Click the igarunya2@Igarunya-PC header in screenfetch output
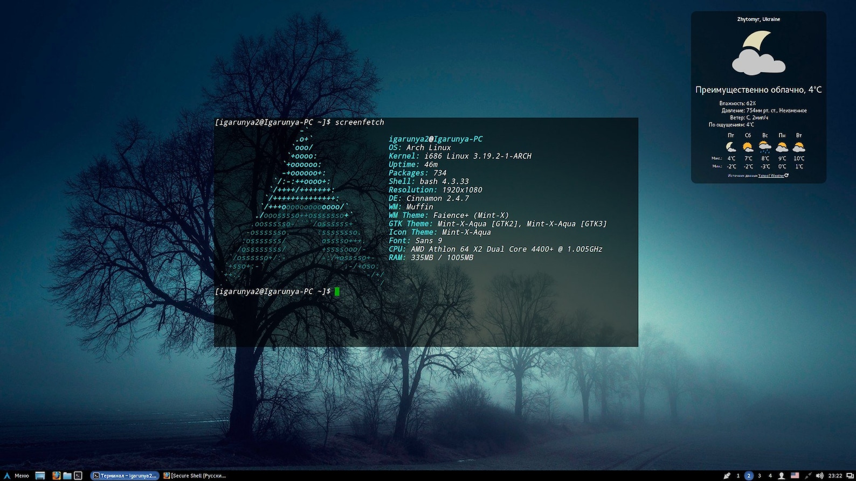This screenshot has width=856, height=481. pyautogui.click(x=436, y=139)
